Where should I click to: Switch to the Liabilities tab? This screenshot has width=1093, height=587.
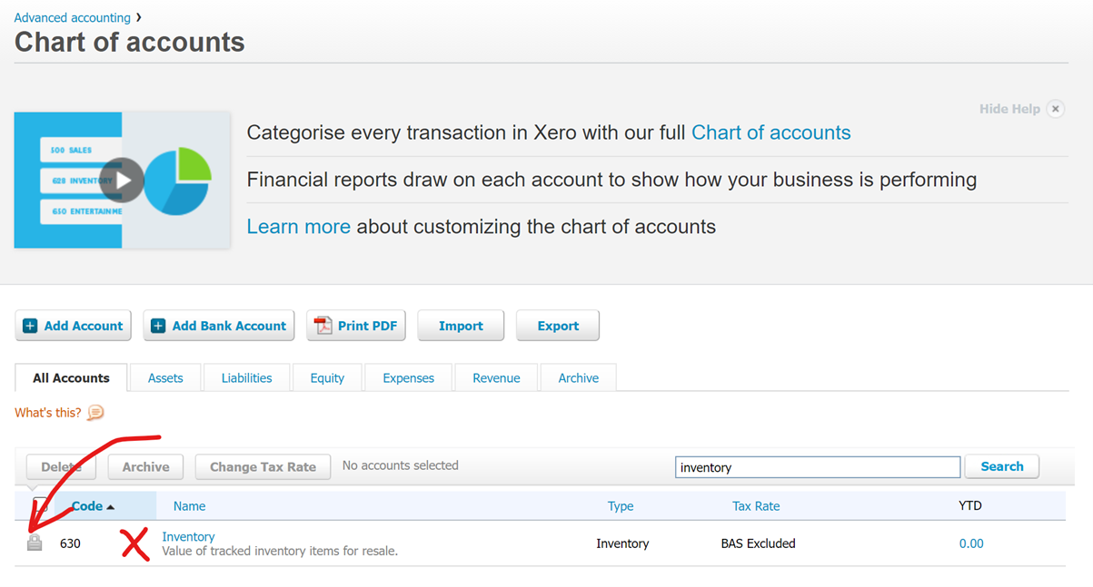(x=246, y=378)
